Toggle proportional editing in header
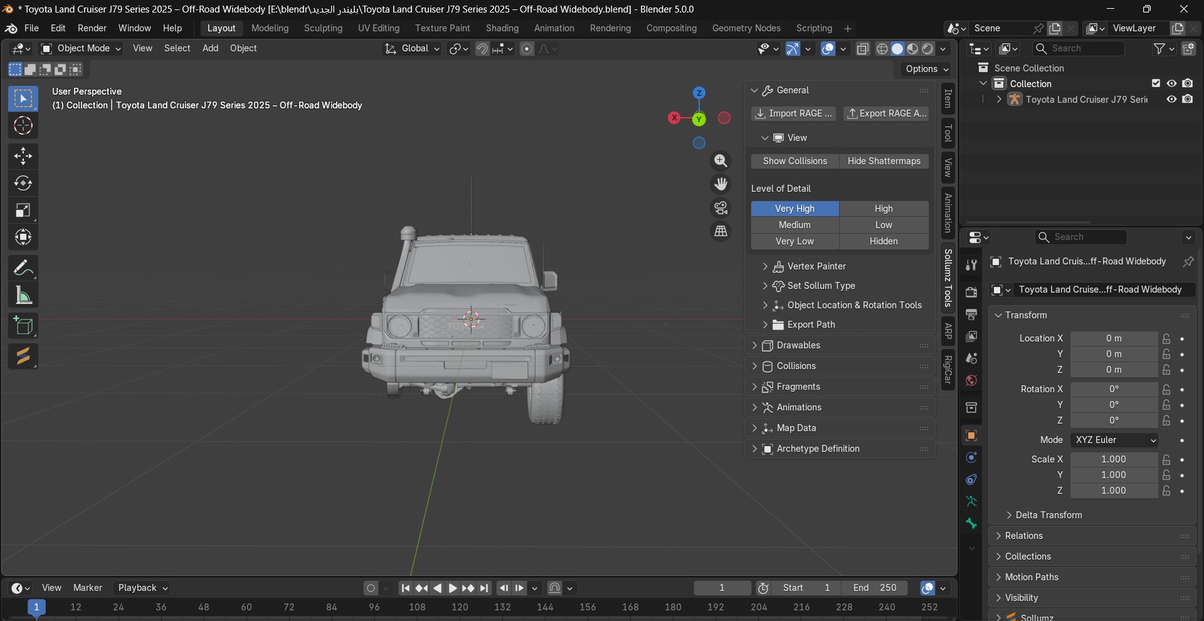This screenshot has height=621, width=1204. click(527, 49)
